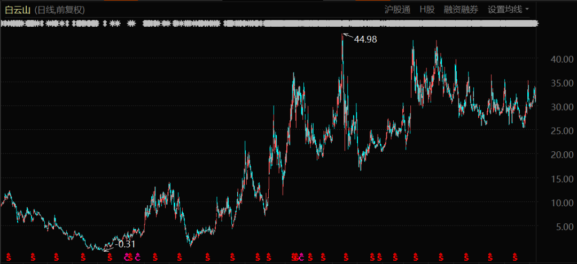The height and width of the screenshot is (264, 577).
Task: Click the pink C marker in the middle cluster
Action: coord(301,257)
